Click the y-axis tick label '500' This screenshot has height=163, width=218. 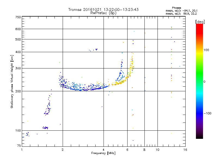coord(18,39)
